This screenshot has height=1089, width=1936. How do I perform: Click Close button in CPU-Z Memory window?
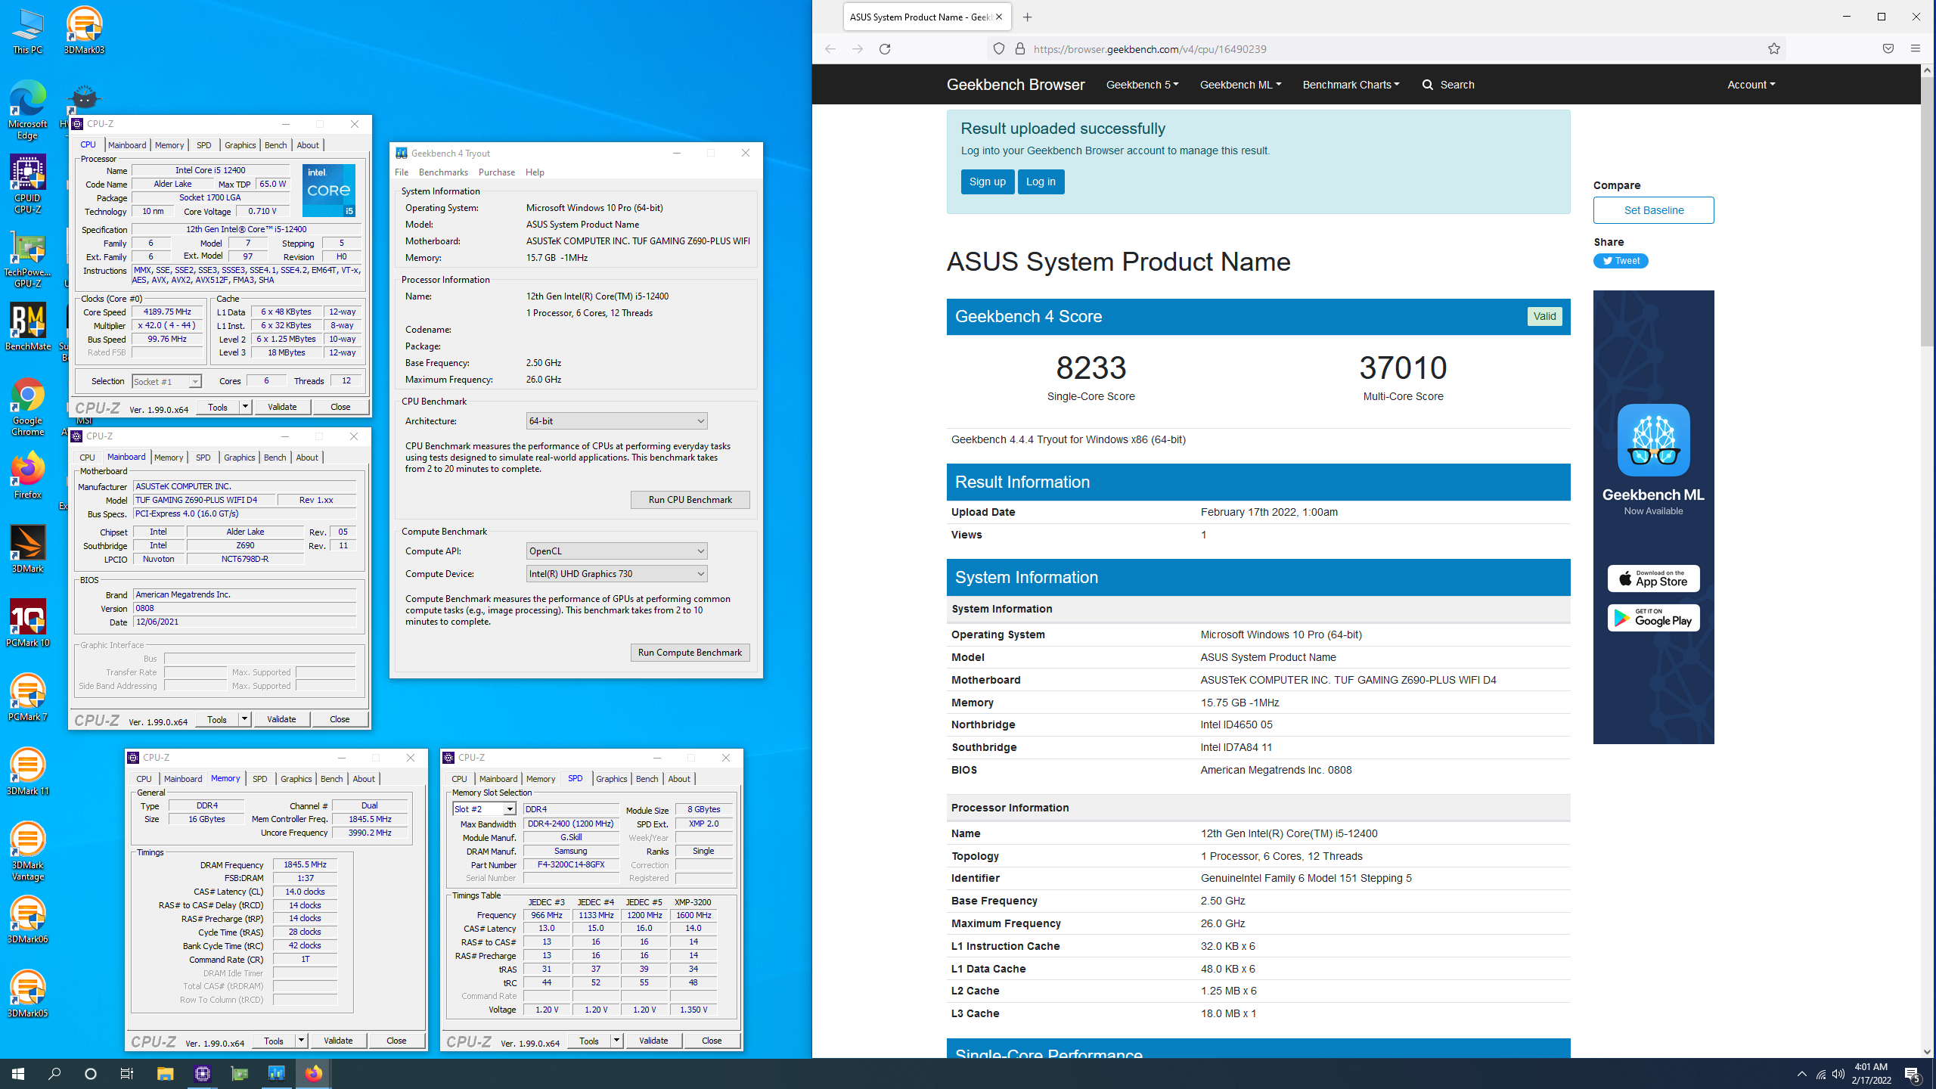[396, 1041]
